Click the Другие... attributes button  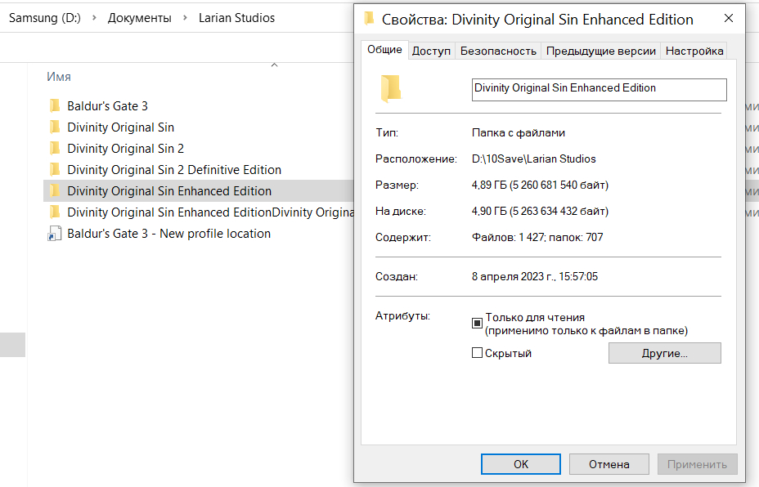point(664,353)
